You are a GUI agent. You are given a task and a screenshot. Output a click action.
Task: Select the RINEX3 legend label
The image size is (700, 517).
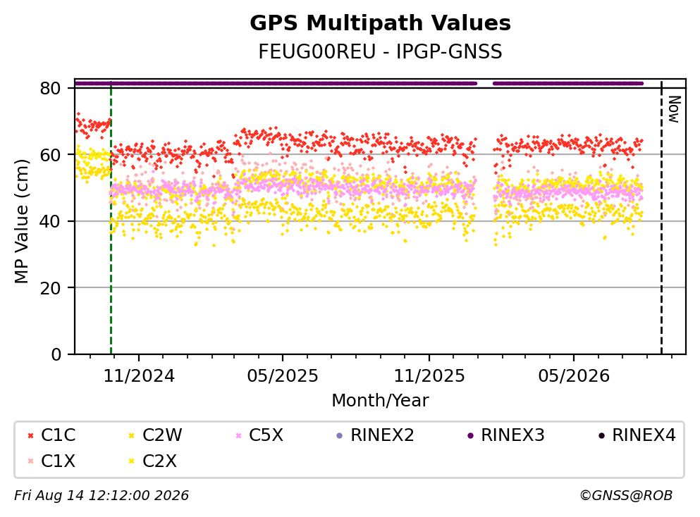point(513,435)
